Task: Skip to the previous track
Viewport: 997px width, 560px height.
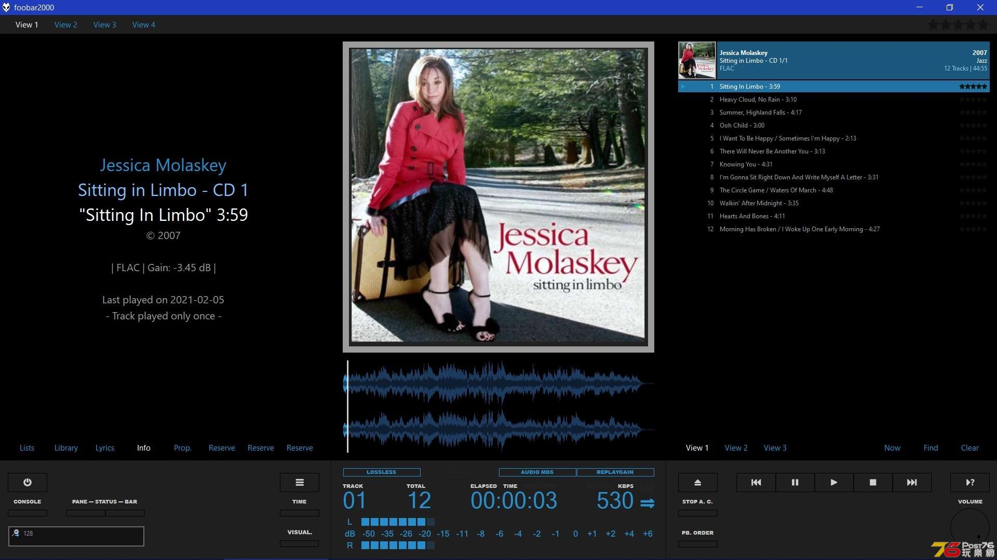Action: [756, 482]
